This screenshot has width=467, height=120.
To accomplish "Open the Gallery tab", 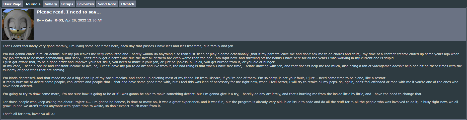I will pyautogui.click(x=51, y=4).
